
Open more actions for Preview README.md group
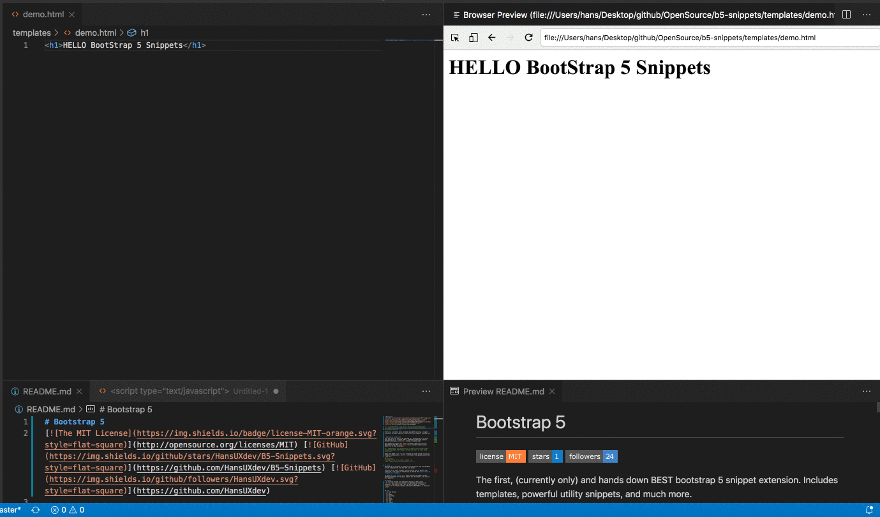(x=866, y=391)
